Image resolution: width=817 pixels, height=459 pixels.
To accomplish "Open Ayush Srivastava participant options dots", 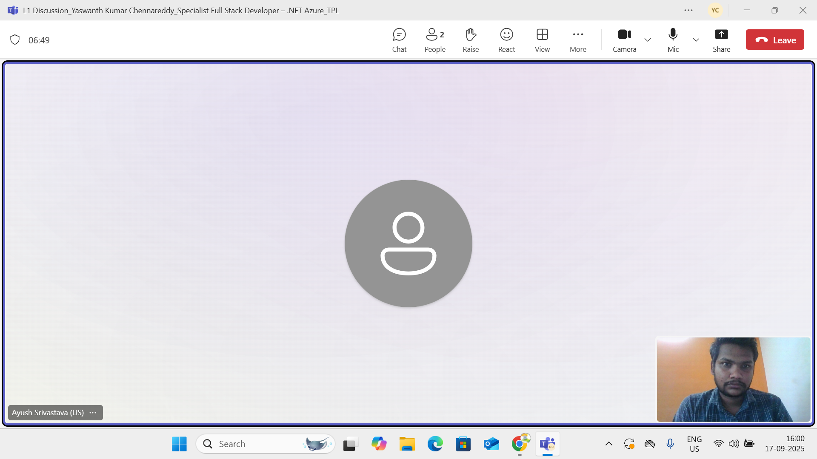I will [93, 413].
